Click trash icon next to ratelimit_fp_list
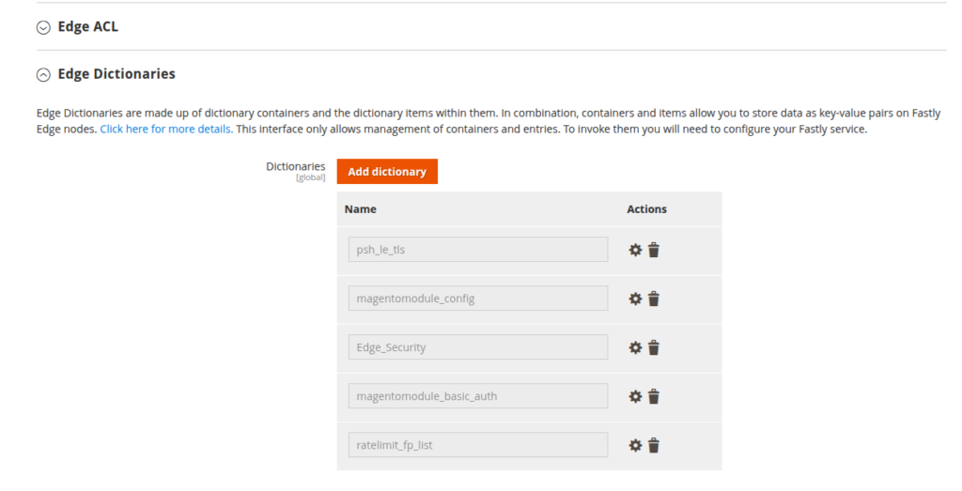 click(654, 446)
